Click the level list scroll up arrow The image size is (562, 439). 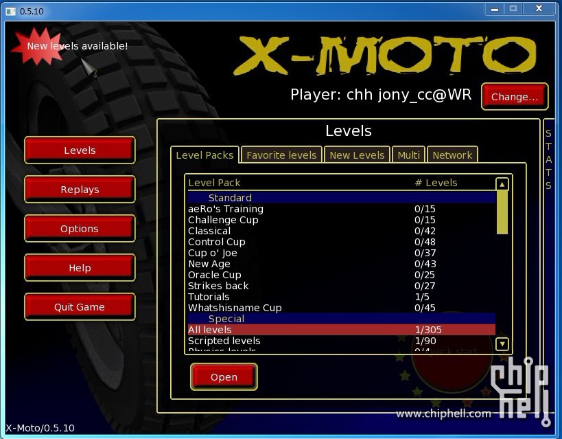coord(502,184)
